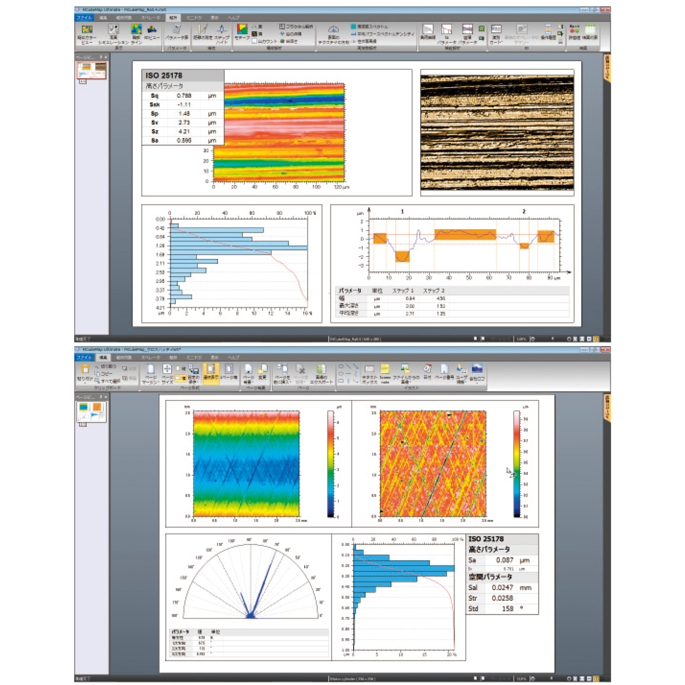Switch to the 解析 tab in upper window
685x685 pixels.
tap(173, 17)
